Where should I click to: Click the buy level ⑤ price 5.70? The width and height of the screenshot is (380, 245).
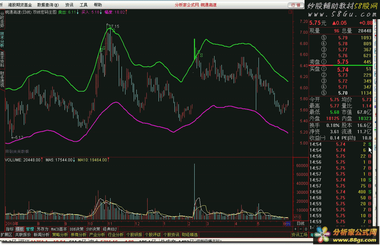coord(343,93)
